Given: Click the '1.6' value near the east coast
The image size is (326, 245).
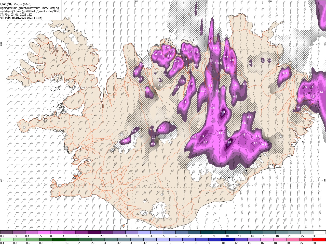Looking at the screenshot, I should pos(305,87).
